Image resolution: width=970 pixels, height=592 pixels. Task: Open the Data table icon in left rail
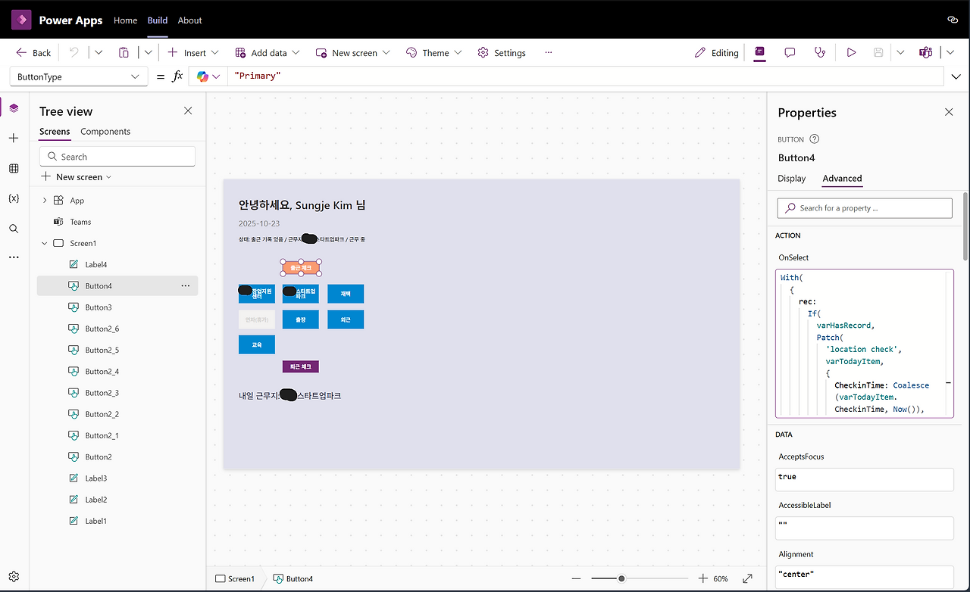pyautogui.click(x=14, y=168)
